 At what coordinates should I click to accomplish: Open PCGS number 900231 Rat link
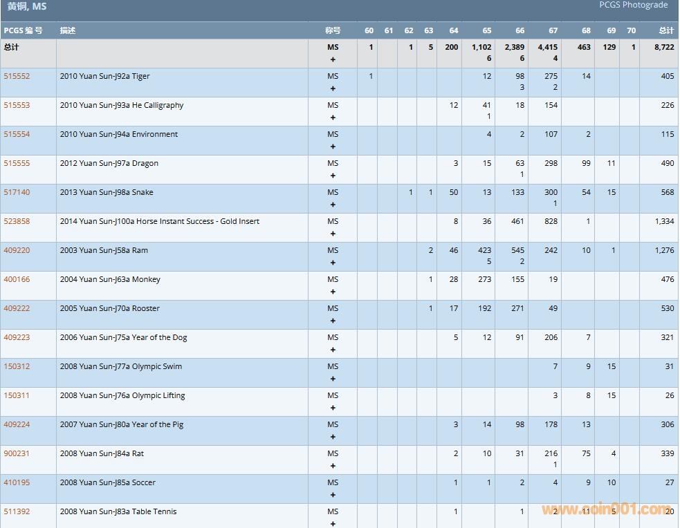click(17, 454)
